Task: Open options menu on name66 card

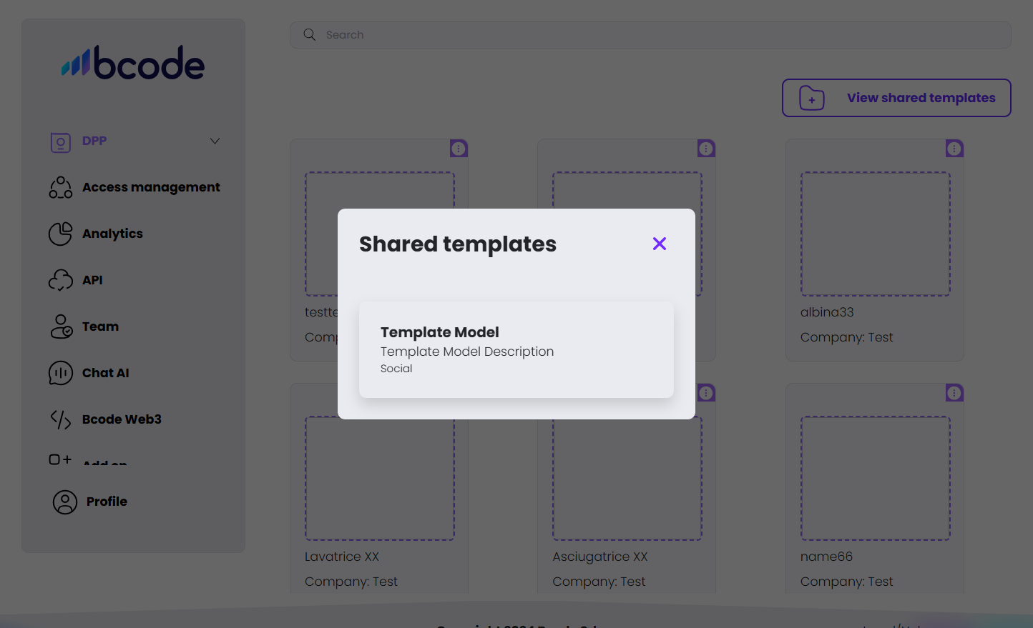Action: tap(954, 393)
